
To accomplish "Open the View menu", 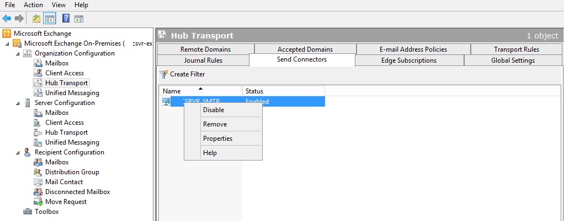I will [x=58, y=5].
